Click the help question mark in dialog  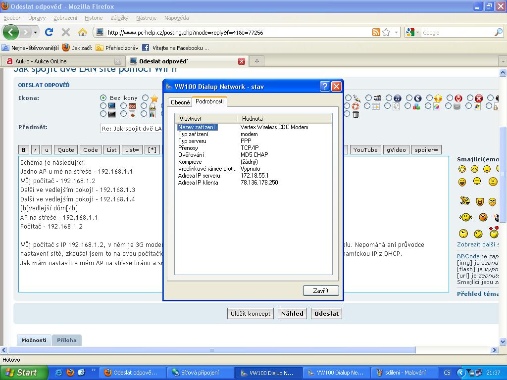pos(324,86)
